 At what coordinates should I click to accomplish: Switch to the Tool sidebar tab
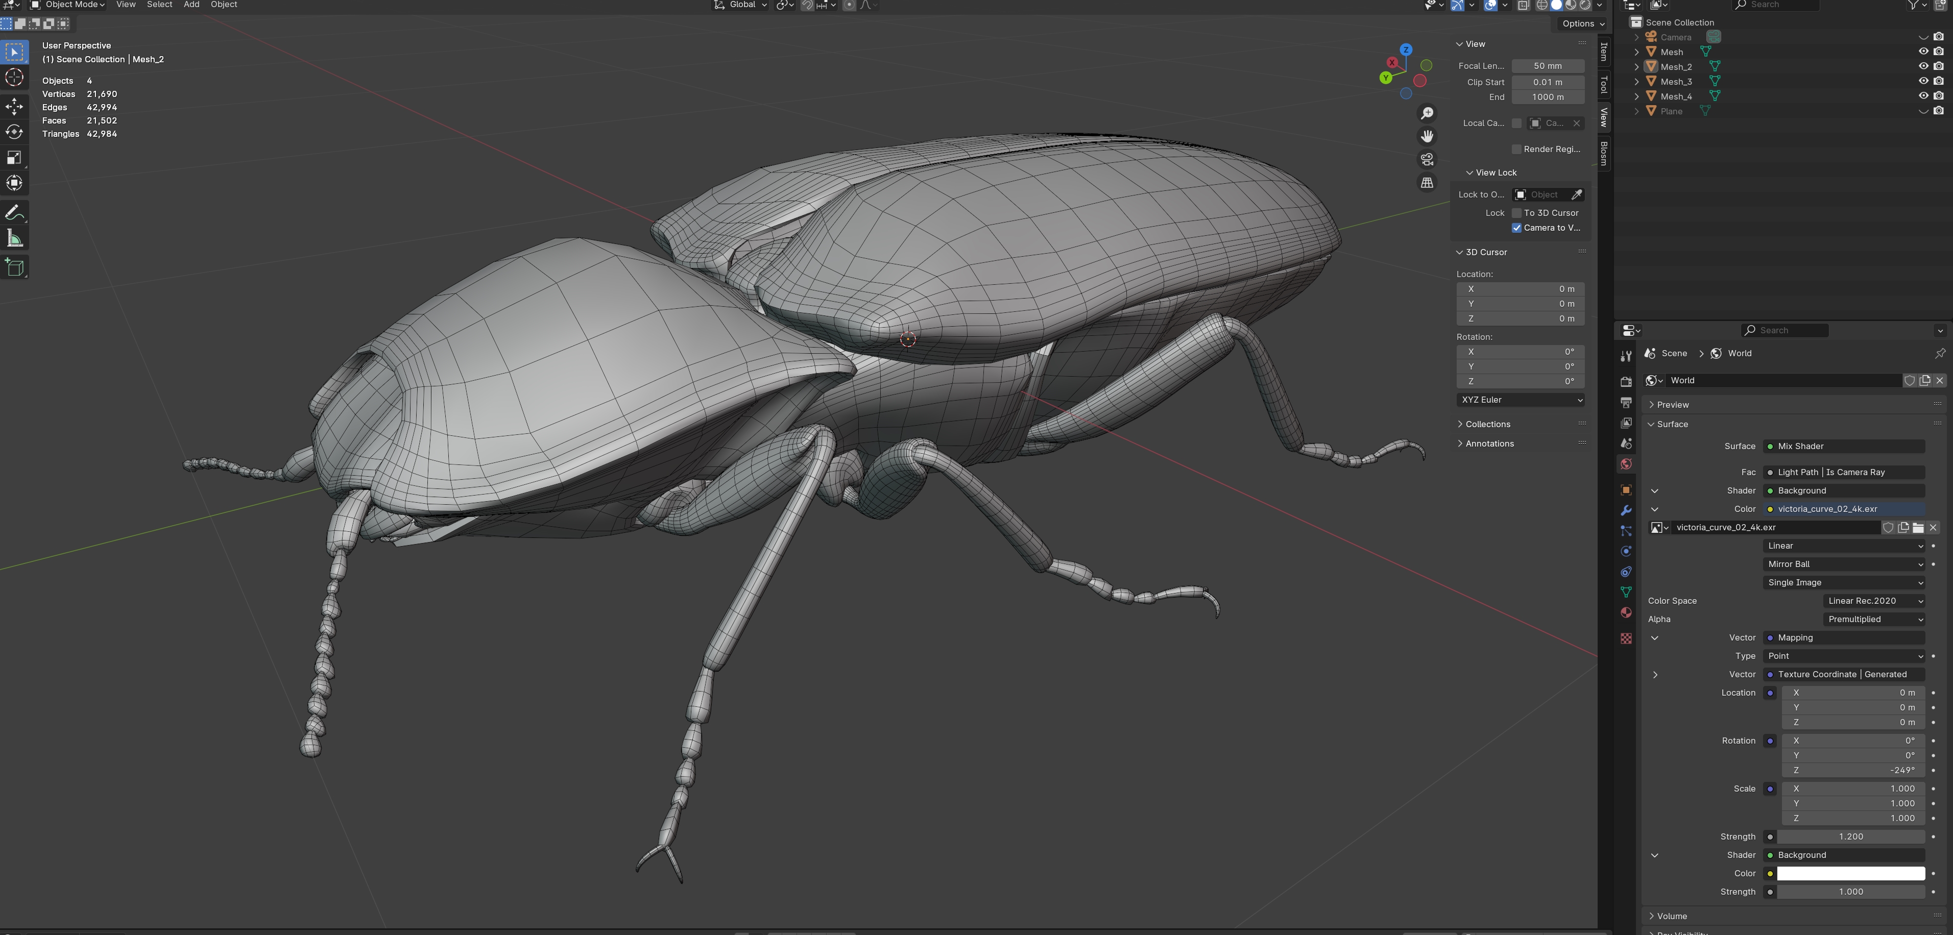coord(1603,84)
